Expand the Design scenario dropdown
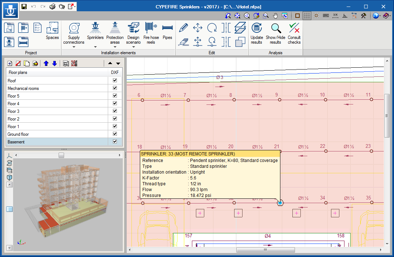The width and height of the screenshot is (394, 257). pyautogui.click(x=133, y=47)
